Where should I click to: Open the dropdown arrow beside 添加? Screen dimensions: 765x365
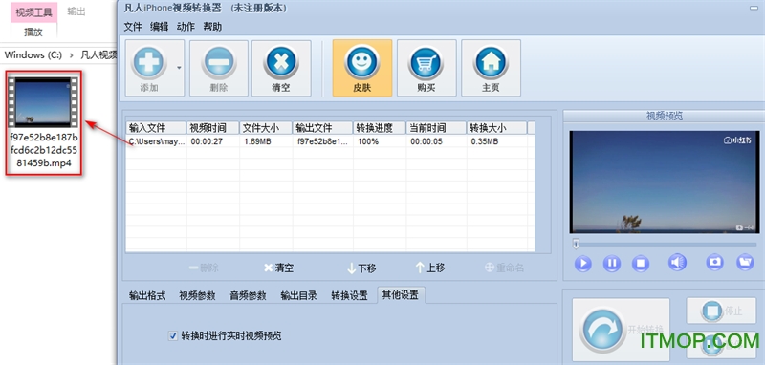179,68
